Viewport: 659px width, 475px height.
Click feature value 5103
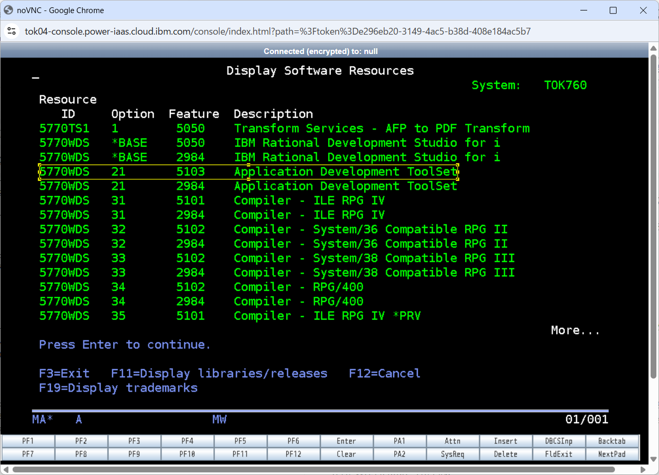[x=191, y=171]
